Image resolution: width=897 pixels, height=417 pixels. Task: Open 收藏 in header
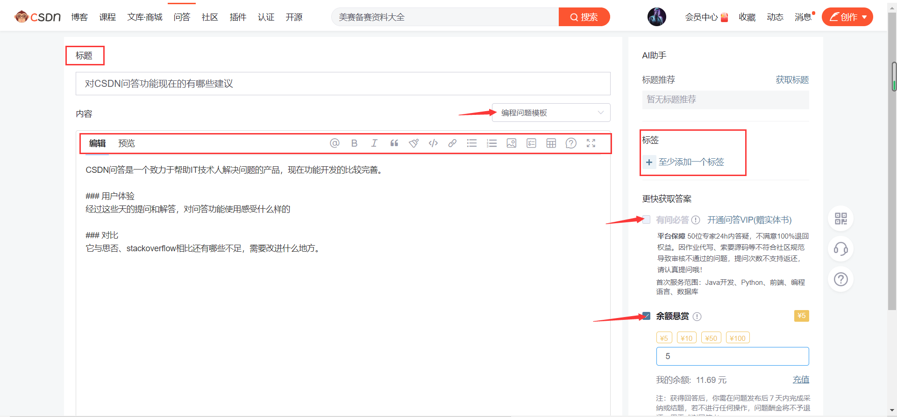747,17
